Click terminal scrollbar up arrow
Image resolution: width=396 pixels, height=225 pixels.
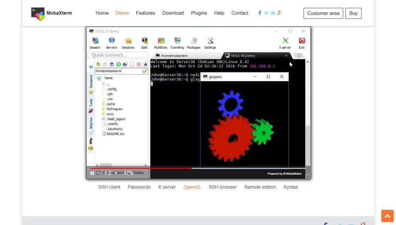307,62
